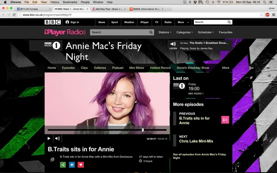277x173 pixels.
Task: Open BBC iPlayer link
Action: [145, 22]
